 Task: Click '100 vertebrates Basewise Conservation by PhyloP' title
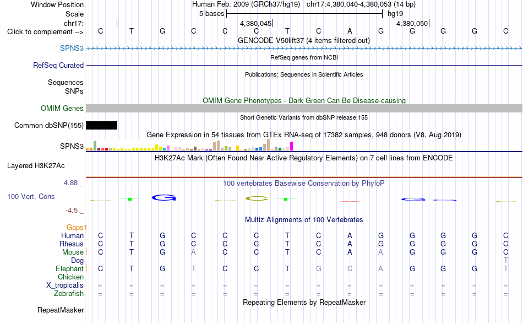click(304, 184)
